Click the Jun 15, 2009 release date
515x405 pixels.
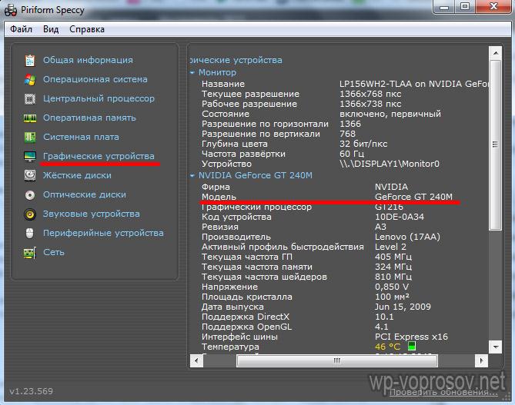click(x=403, y=307)
